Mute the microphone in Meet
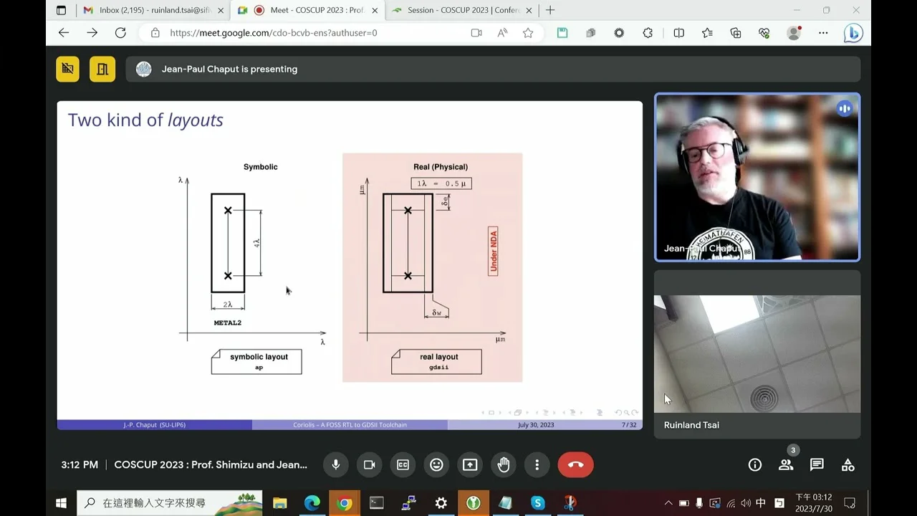Image resolution: width=917 pixels, height=516 pixels. click(335, 464)
